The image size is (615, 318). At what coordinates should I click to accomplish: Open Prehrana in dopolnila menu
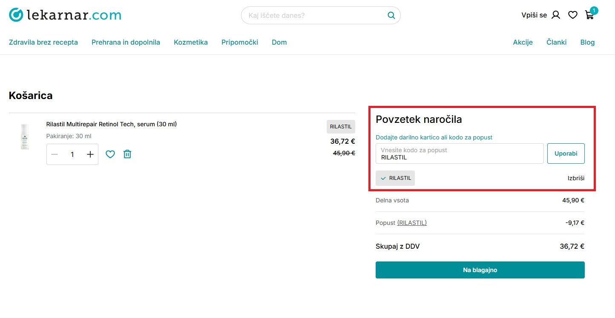[126, 42]
